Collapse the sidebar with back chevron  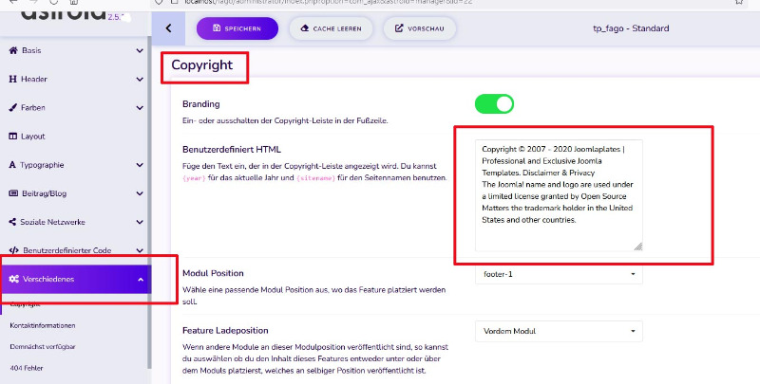(x=168, y=28)
